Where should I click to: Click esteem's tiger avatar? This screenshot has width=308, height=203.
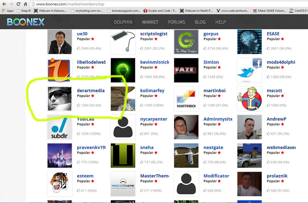tap(60, 184)
